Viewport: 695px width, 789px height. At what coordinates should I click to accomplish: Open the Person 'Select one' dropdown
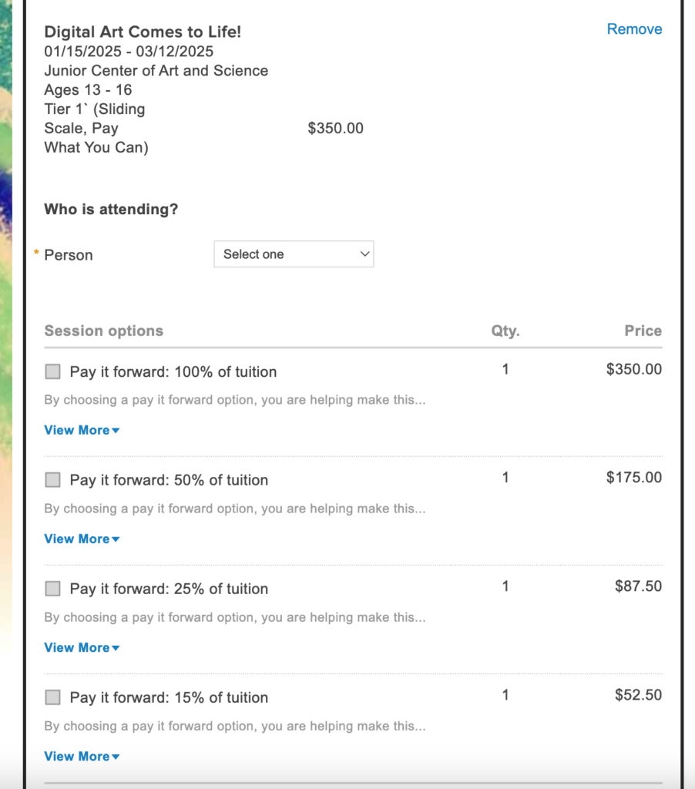294,254
